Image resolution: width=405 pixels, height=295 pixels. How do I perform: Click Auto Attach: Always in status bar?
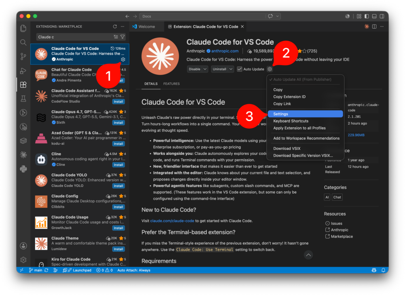(x=134, y=270)
